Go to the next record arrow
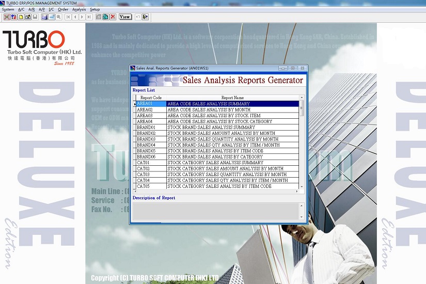Image resolution: width=426 pixels, height=284 pixels. [x=82, y=17]
